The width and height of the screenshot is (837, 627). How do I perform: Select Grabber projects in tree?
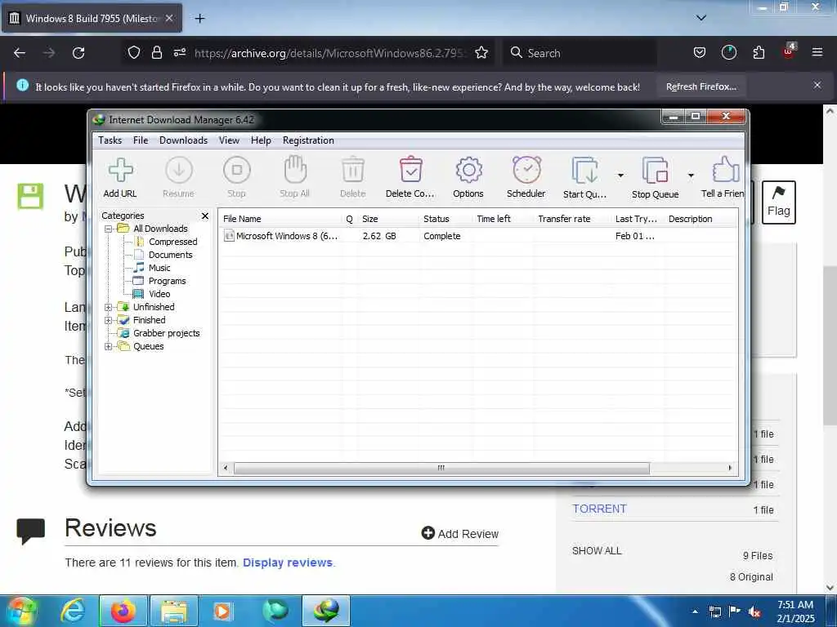167,333
